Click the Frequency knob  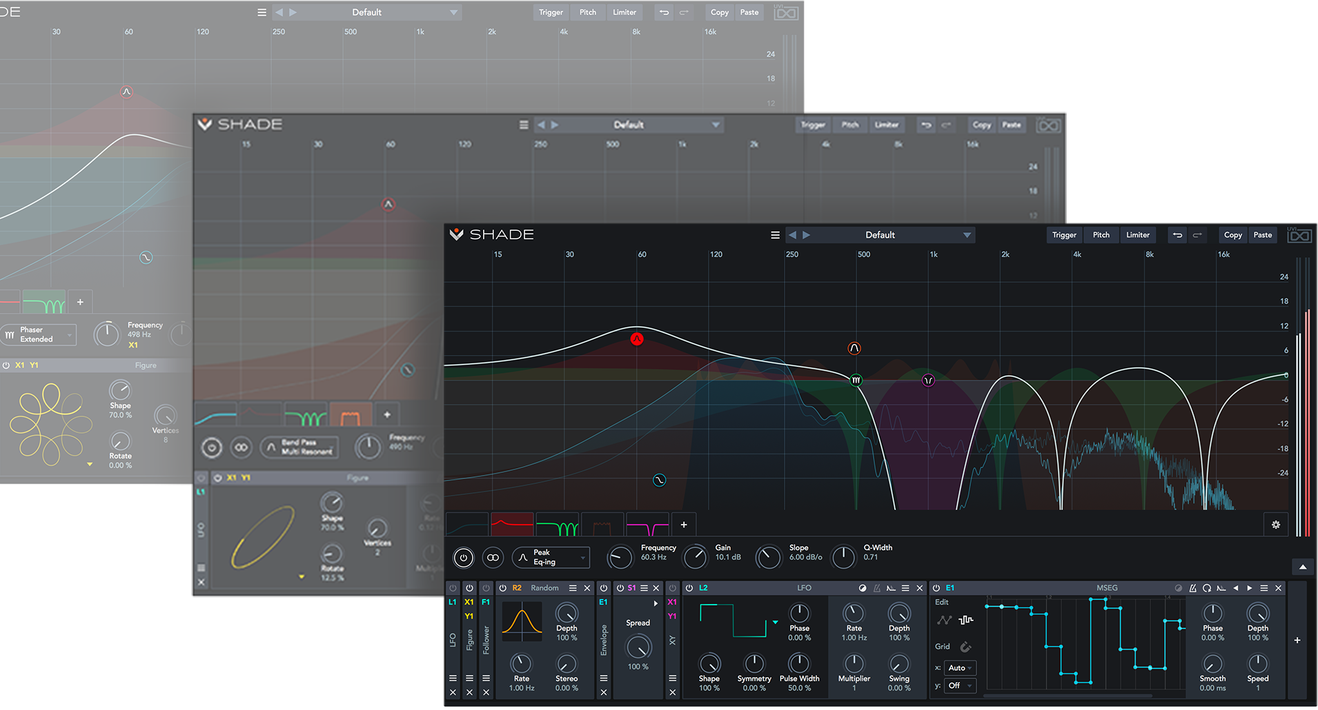(620, 558)
